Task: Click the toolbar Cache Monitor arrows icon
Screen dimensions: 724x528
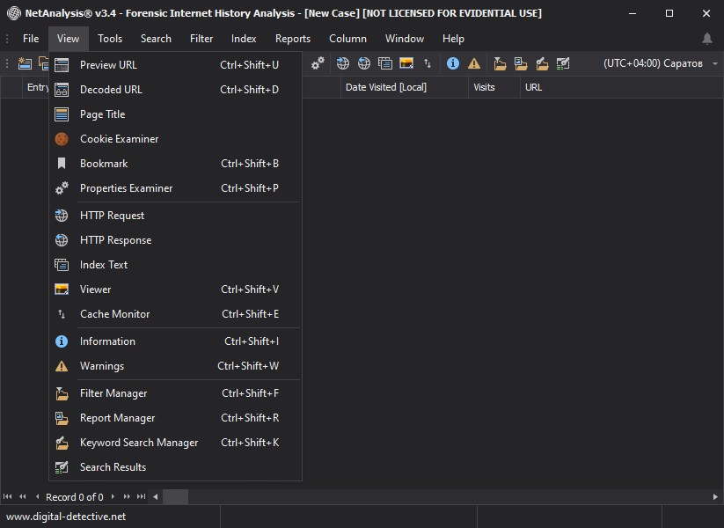Action: pos(428,63)
